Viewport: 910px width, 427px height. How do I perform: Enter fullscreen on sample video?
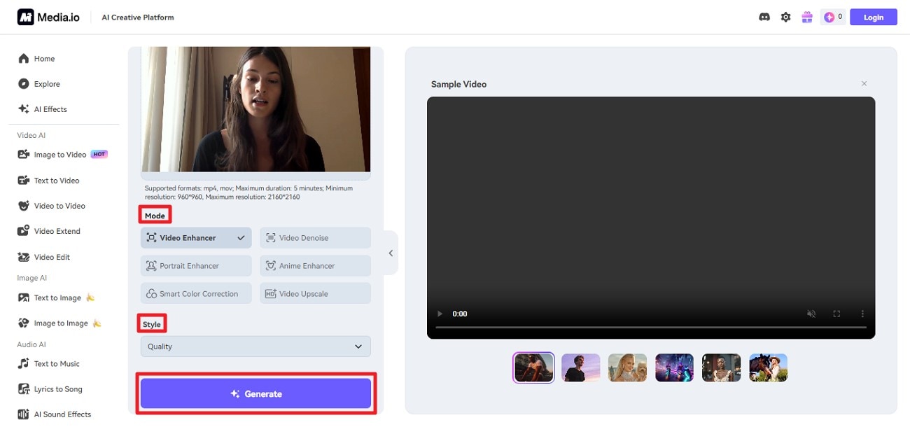click(x=836, y=314)
